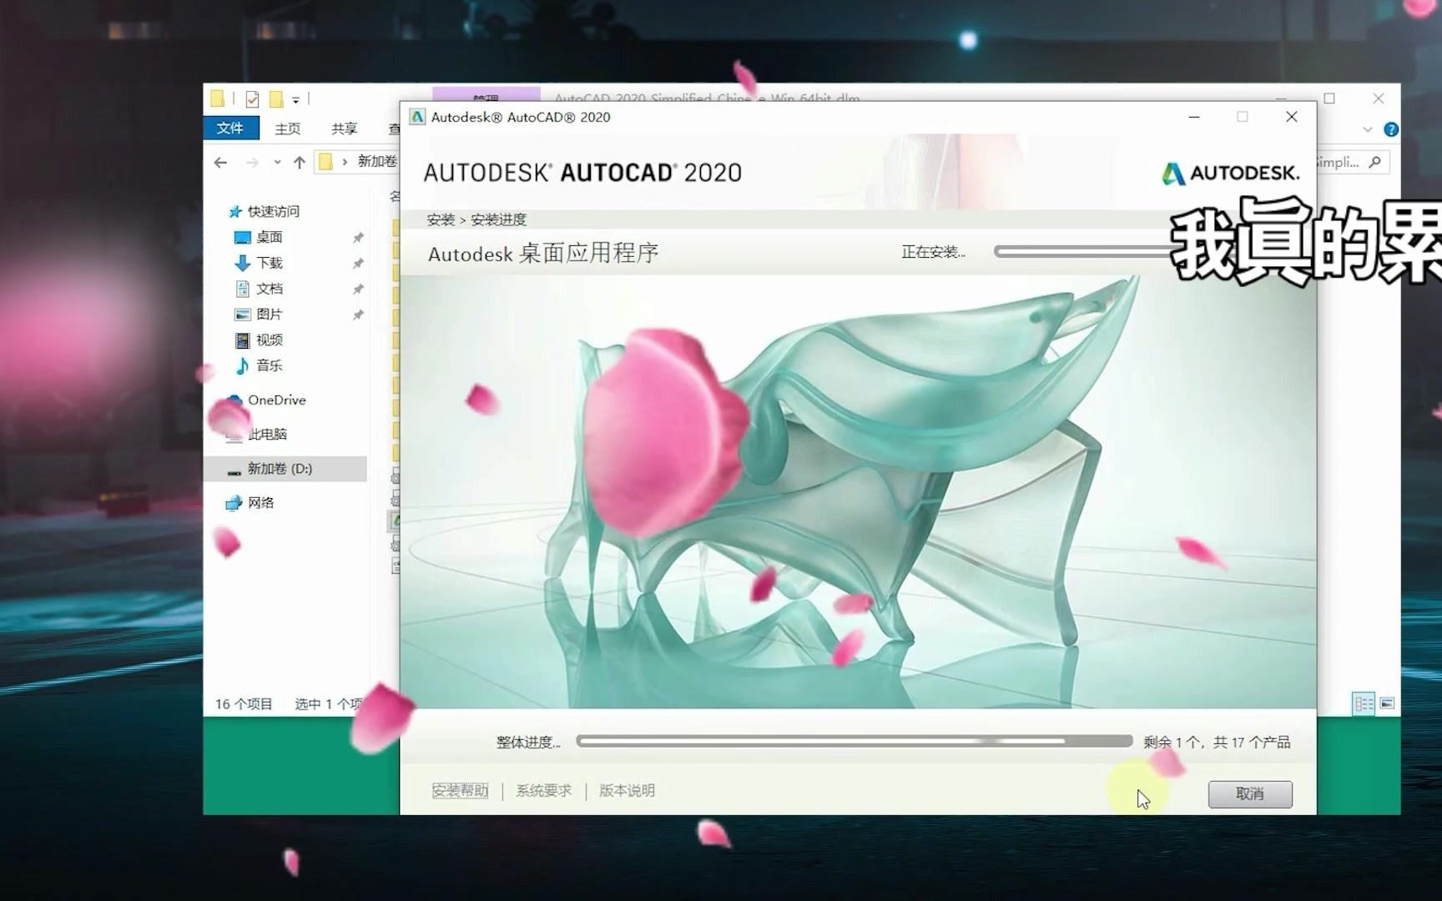Select 此电脑 in the navigation pane
This screenshot has width=1442, height=901.
coord(267,434)
